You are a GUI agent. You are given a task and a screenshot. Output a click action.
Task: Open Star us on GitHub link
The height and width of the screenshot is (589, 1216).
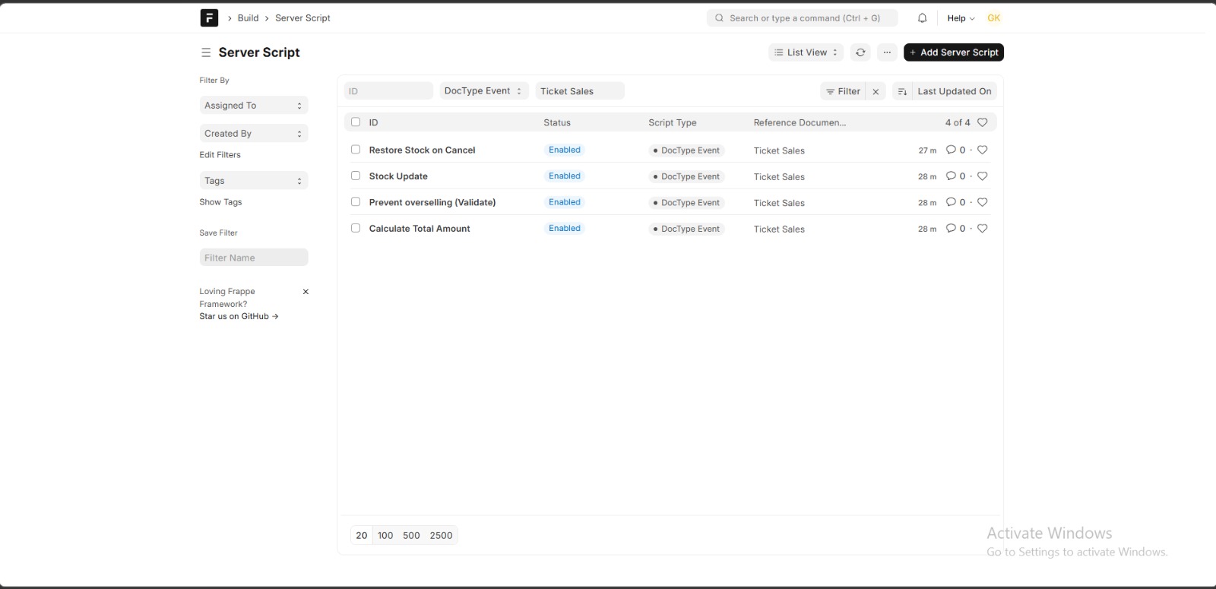pos(239,316)
